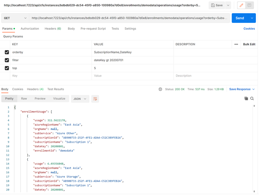
Task: Select the response Body tab
Action: pyautogui.click(x=5, y=89)
